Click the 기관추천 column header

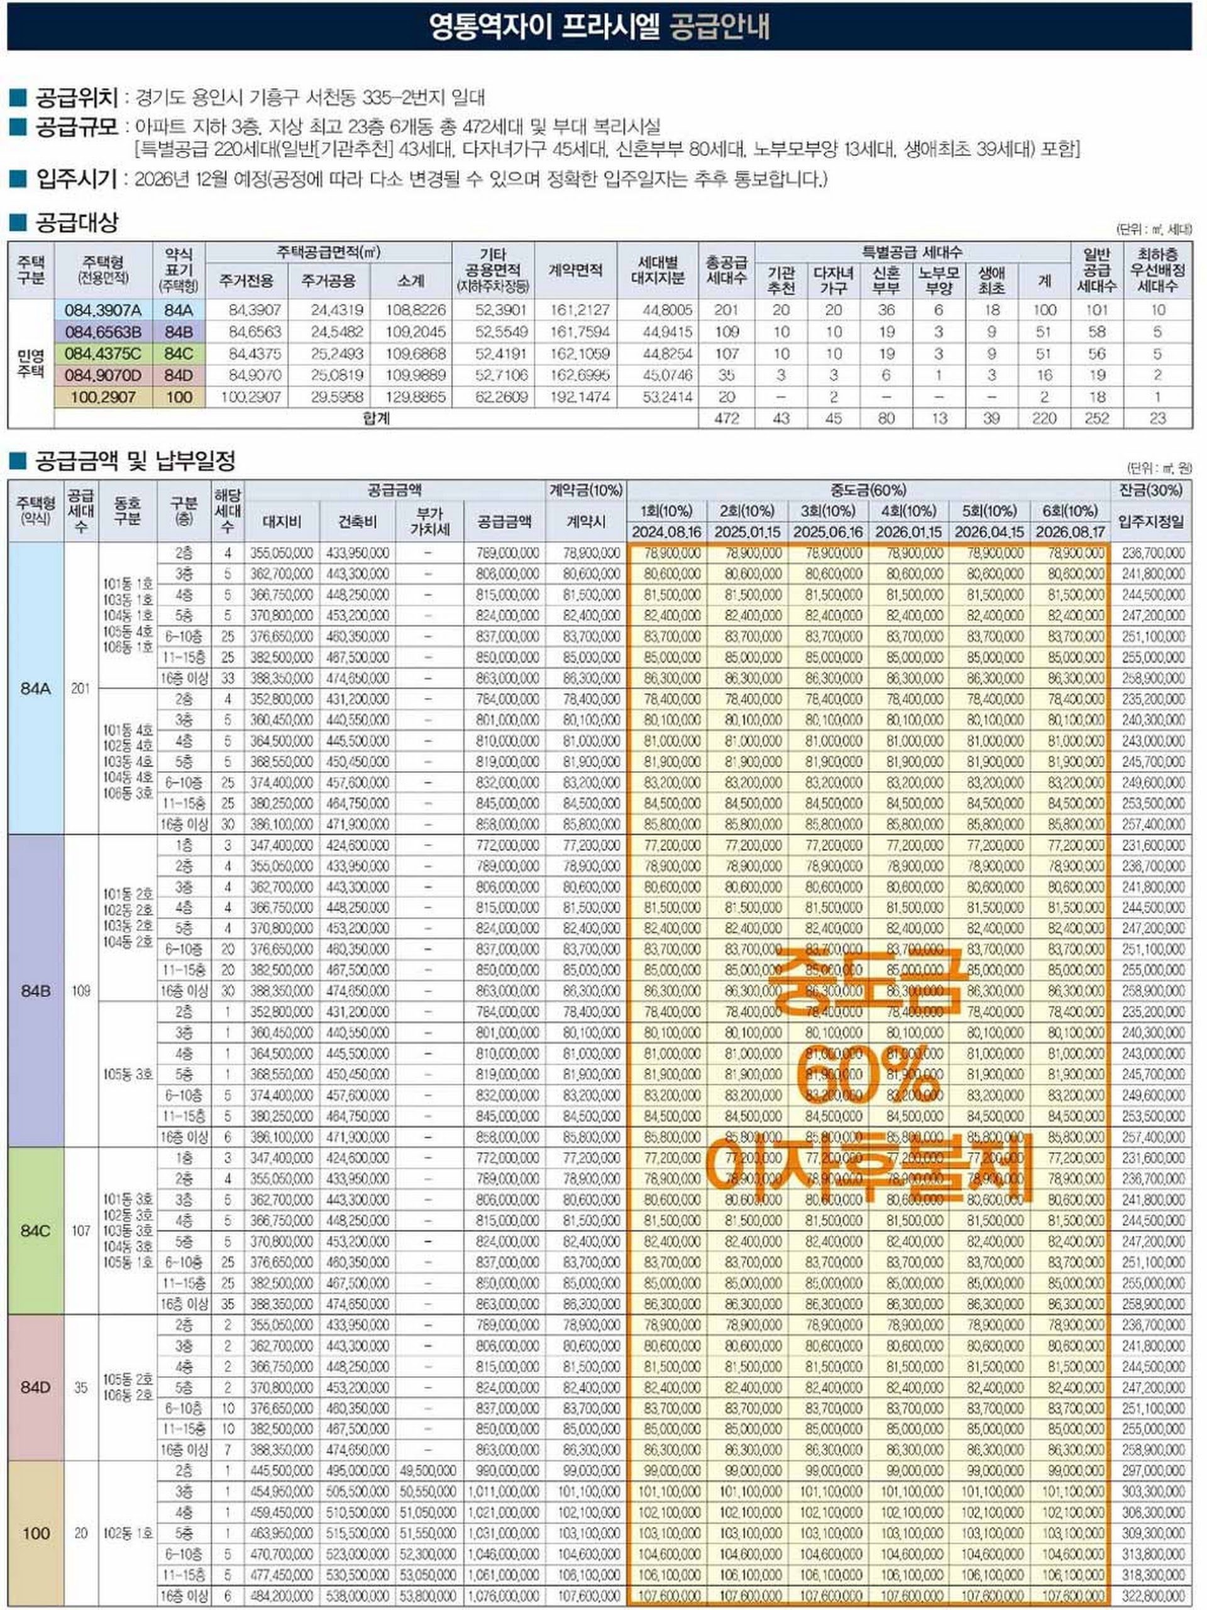(781, 280)
